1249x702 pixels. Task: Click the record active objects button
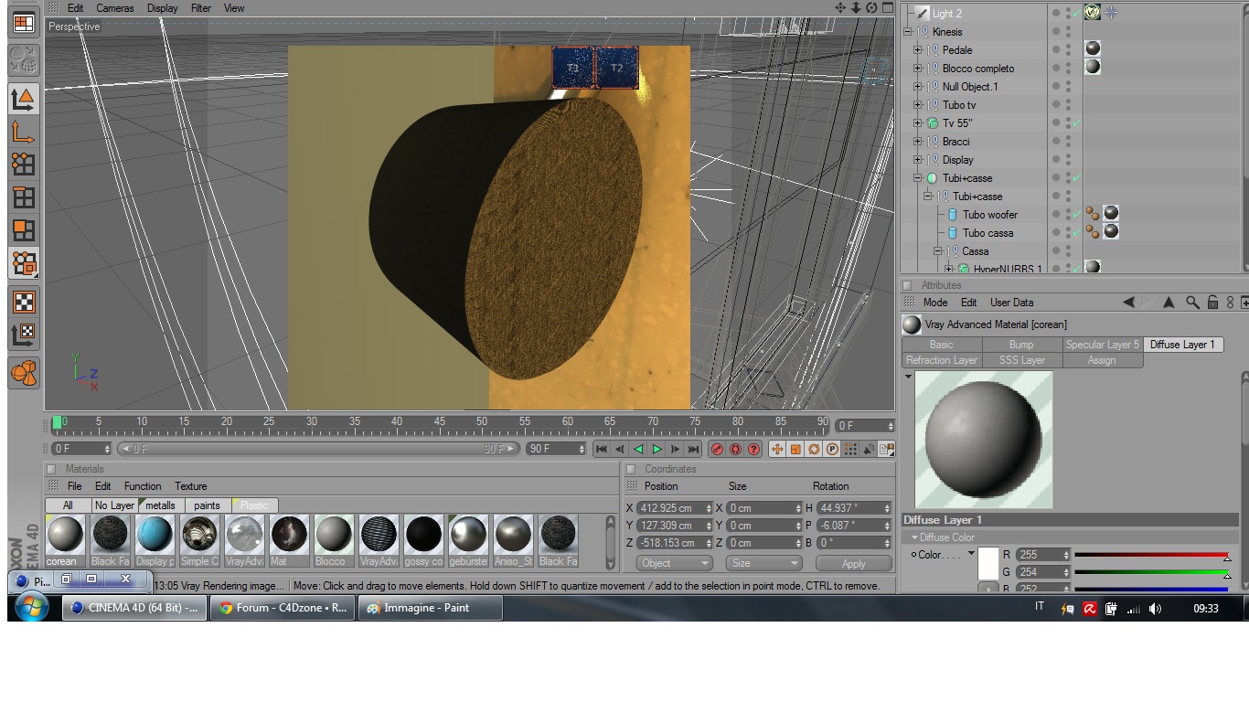click(x=717, y=449)
